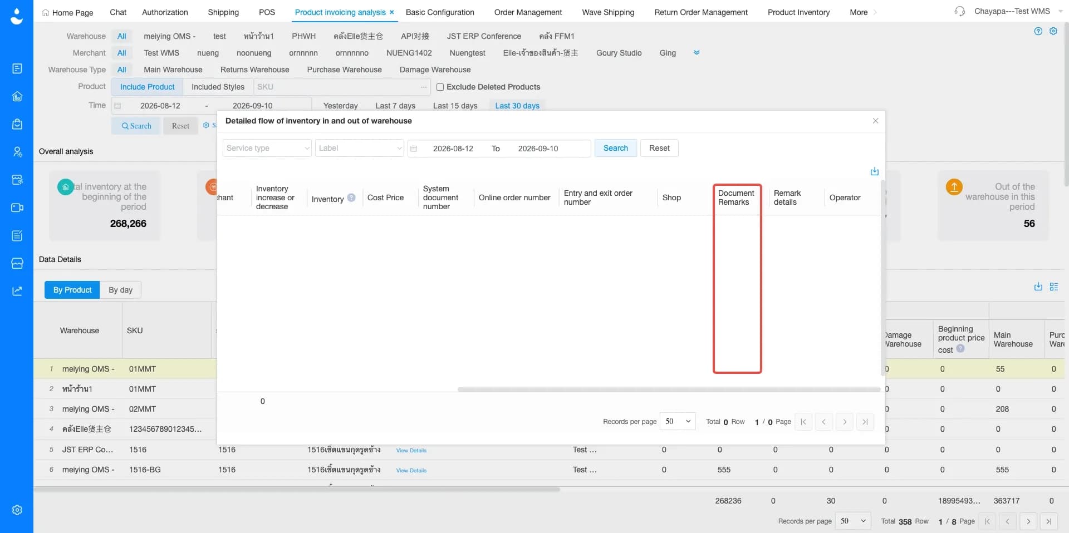Open page settings gear icon top right
Viewport: 1069px width, 533px height.
(1053, 31)
